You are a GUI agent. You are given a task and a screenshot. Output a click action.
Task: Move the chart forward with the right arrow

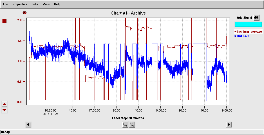(x=229, y=125)
